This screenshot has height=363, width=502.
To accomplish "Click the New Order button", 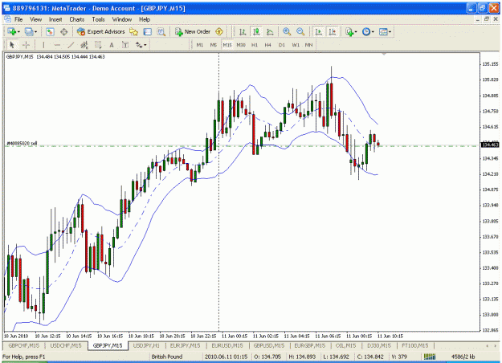I will (x=193, y=31).
